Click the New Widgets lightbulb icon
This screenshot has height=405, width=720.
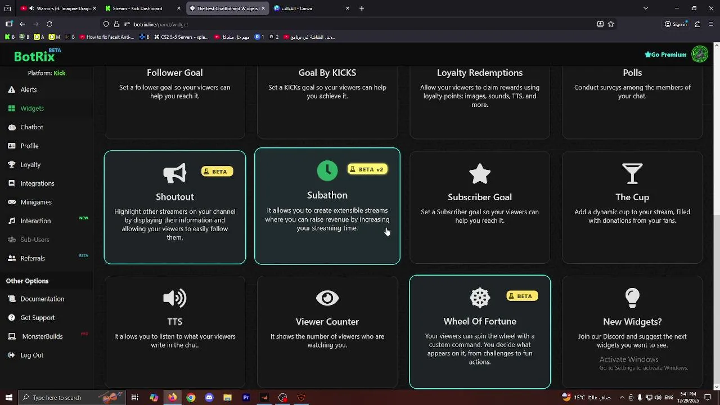[632, 298]
